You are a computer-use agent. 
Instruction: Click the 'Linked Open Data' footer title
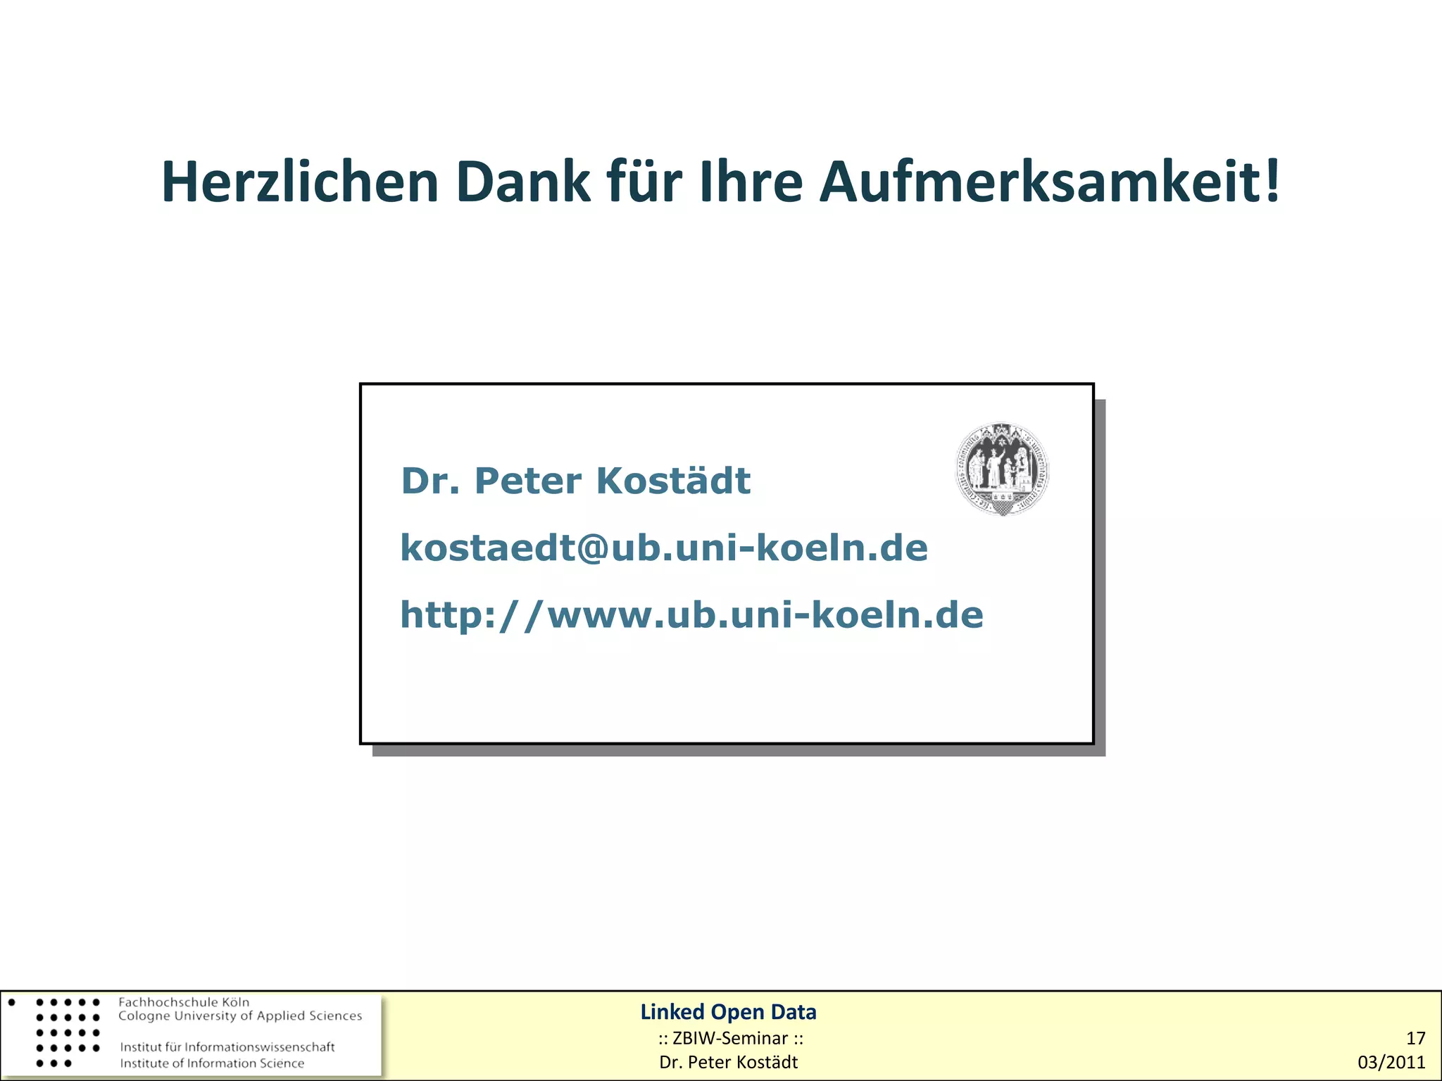728,1012
